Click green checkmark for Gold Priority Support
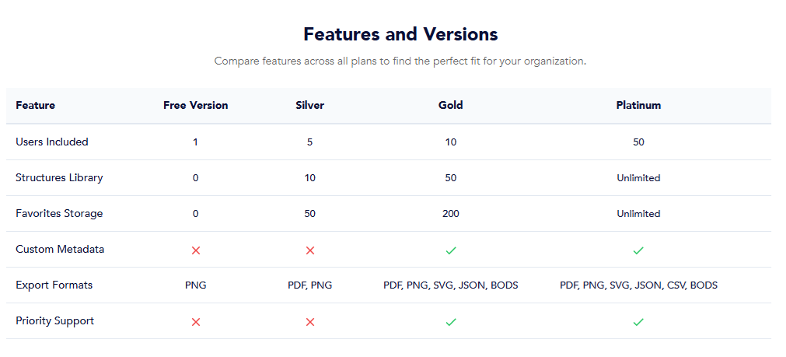The width and height of the screenshot is (786, 357). click(x=451, y=322)
